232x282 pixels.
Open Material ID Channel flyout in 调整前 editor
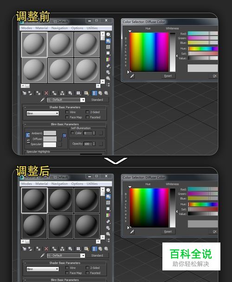click(78, 93)
